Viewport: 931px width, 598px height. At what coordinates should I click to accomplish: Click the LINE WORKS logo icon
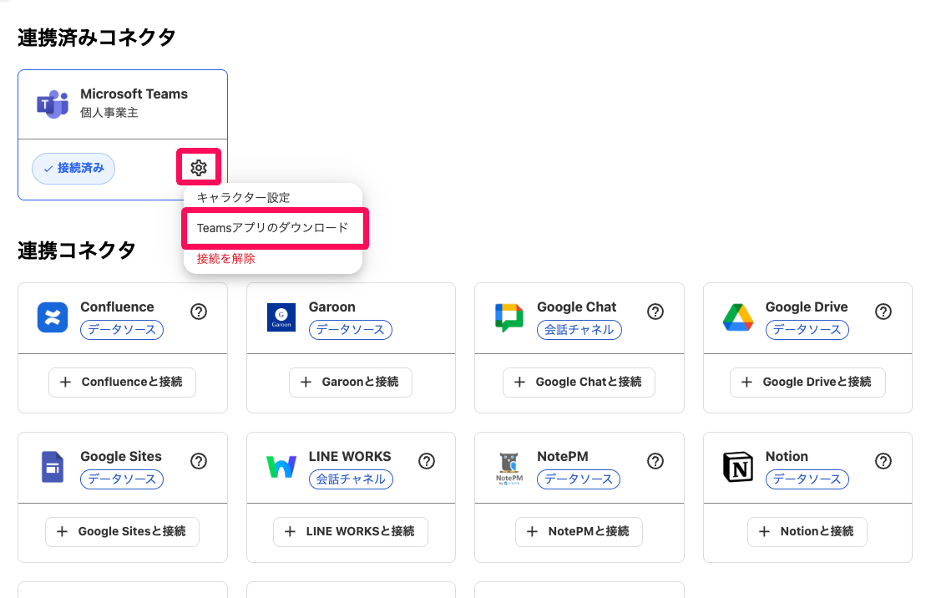281,466
